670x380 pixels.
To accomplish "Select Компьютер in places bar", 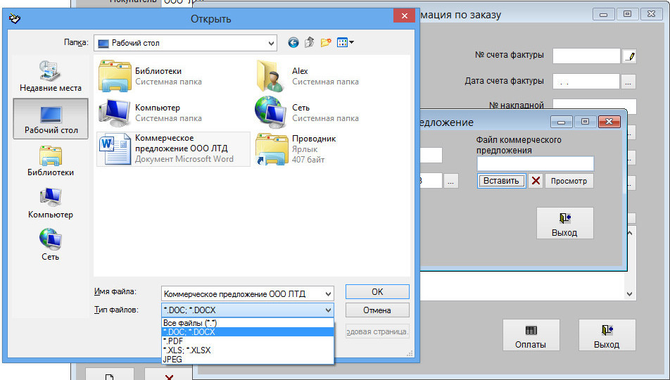I will pos(51,203).
